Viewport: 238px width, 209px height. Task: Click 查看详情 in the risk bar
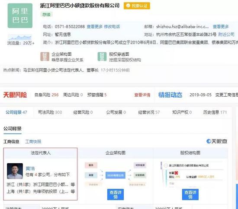point(142,95)
